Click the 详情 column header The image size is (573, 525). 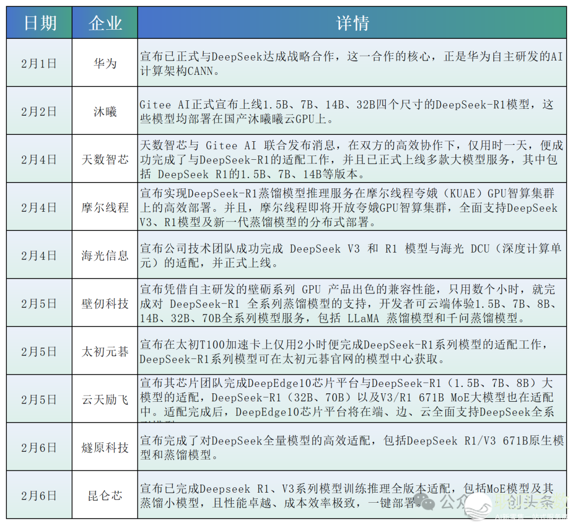(352, 23)
